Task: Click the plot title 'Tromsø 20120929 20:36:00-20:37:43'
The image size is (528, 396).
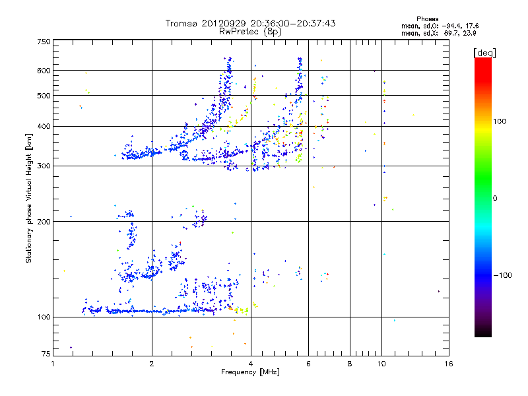Action: 250,23
